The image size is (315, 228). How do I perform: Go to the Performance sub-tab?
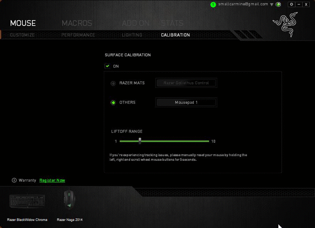coord(78,35)
